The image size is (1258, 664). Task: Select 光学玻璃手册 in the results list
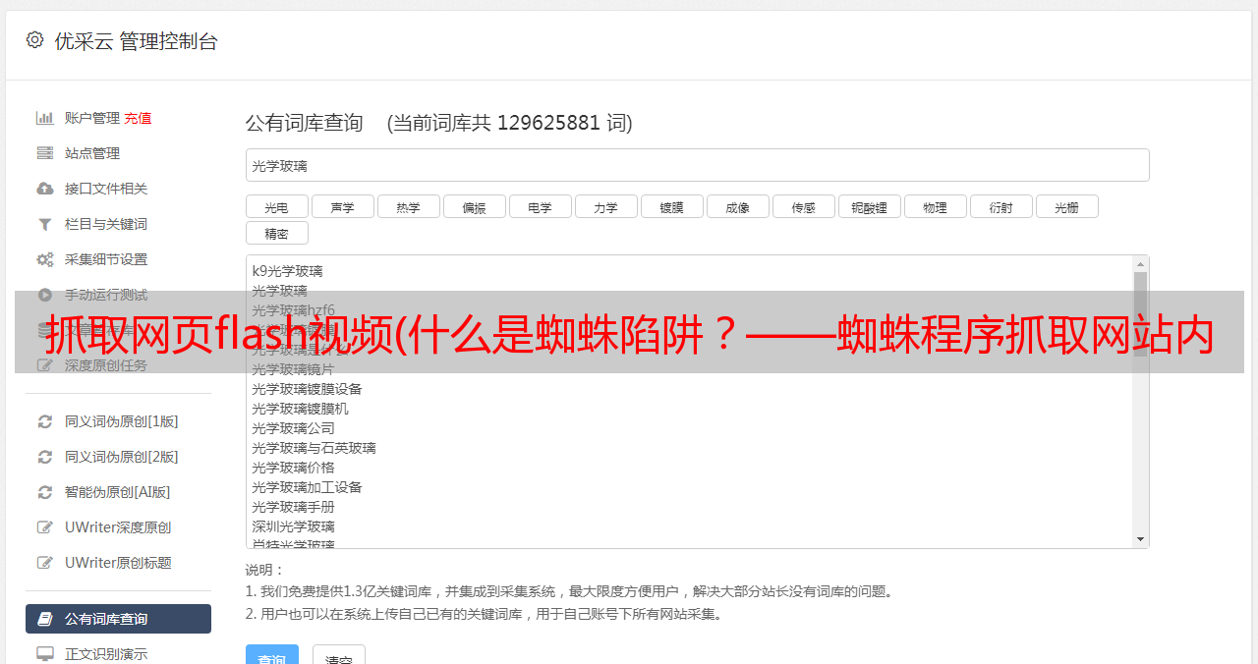(x=293, y=507)
